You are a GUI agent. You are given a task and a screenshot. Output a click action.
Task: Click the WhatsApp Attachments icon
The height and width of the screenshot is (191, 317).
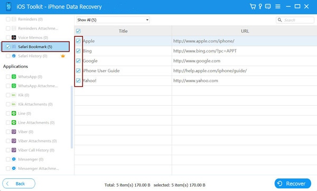pos(14,86)
